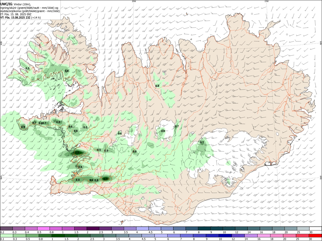
Task: Select the white 30+ snow swatch
Action: pyautogui.click(x=315, y=228)
